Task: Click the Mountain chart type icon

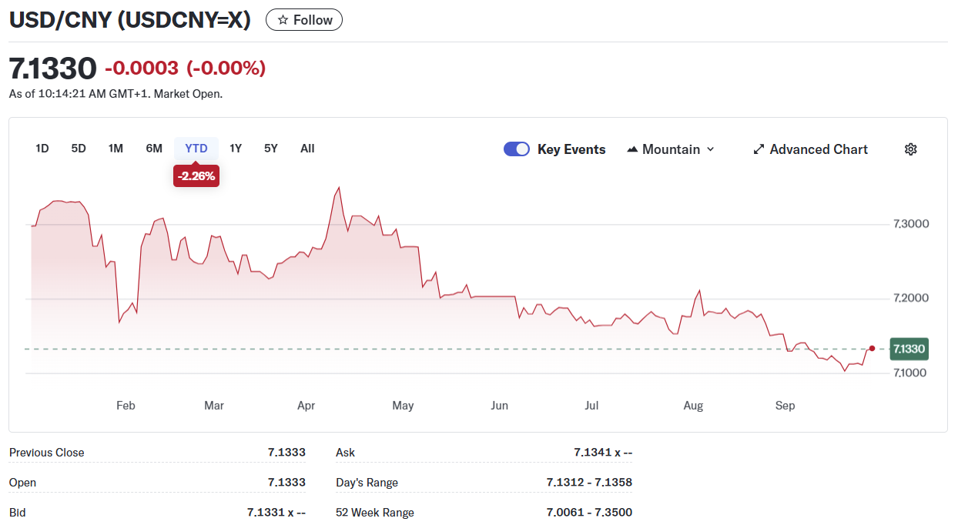Action: pos(633,149)
